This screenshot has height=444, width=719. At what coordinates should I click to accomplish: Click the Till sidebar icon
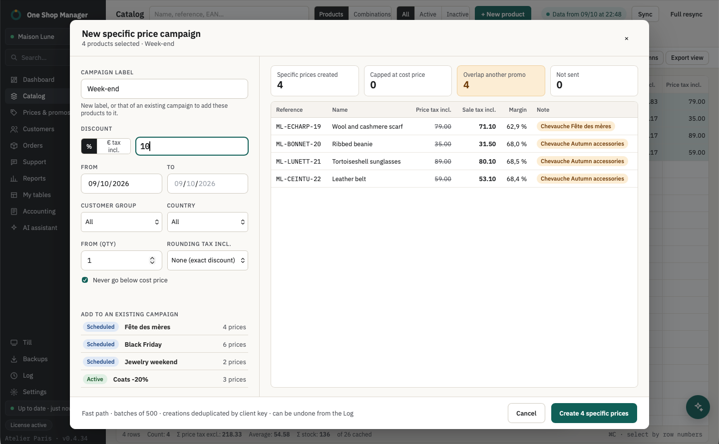pyautogui.click(x=14, y=343)
